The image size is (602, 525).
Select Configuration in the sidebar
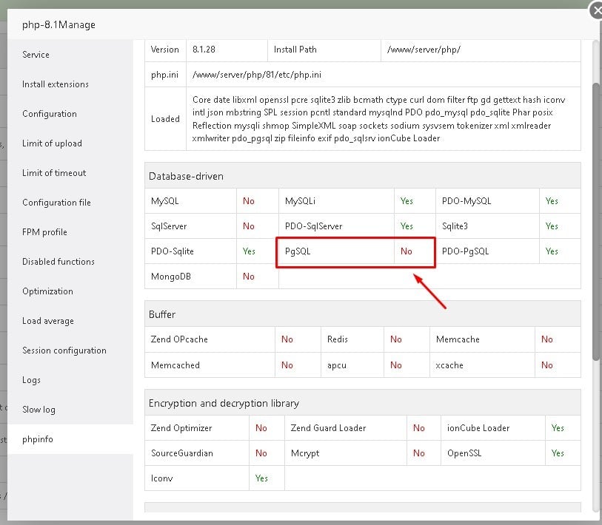coord(50,114)
